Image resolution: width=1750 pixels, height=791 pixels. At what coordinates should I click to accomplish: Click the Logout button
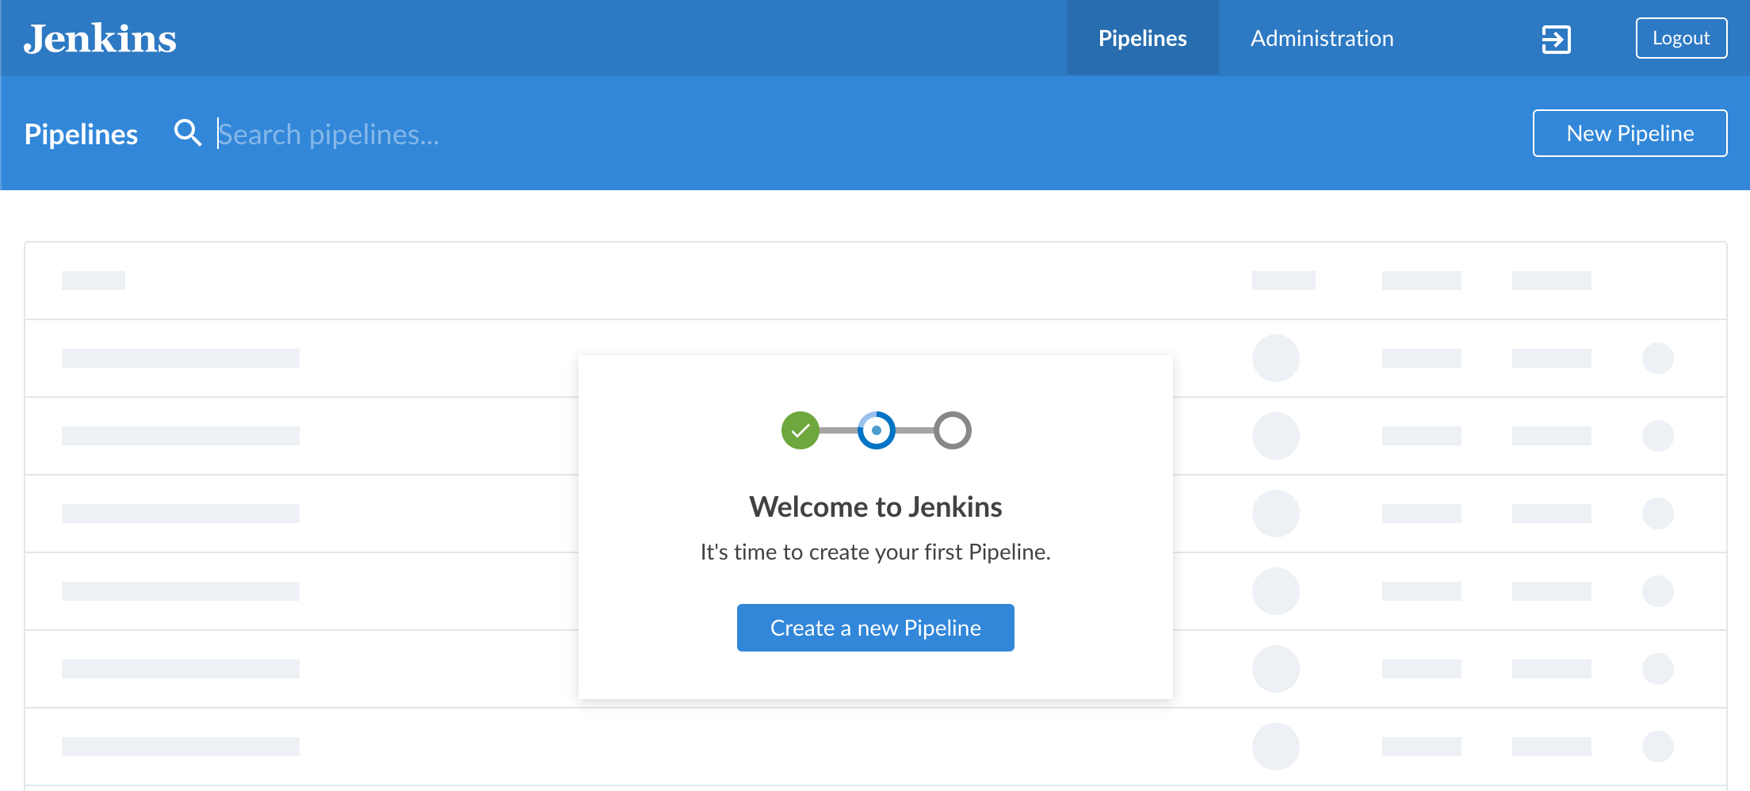pyautogui.click(x=1681, y=38)
